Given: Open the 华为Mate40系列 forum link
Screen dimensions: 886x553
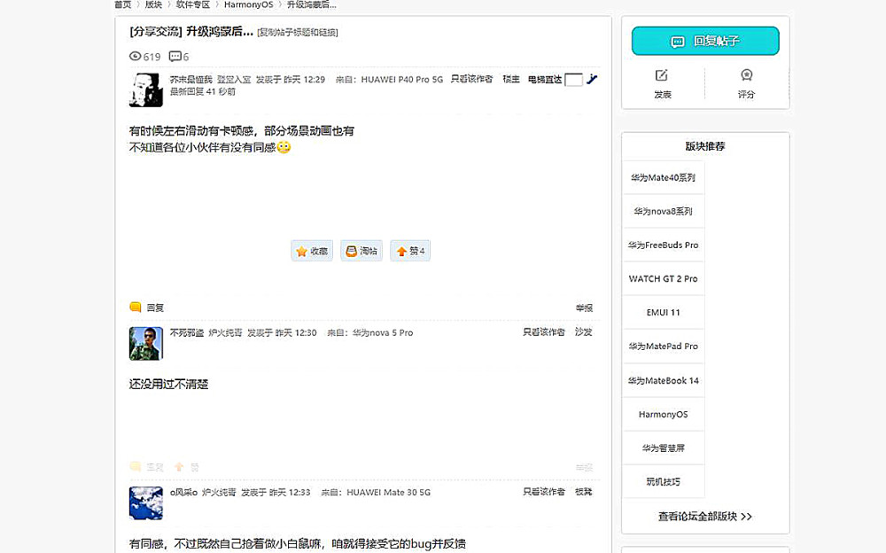Looking at the screenshot, I should [x=663, y=177].
